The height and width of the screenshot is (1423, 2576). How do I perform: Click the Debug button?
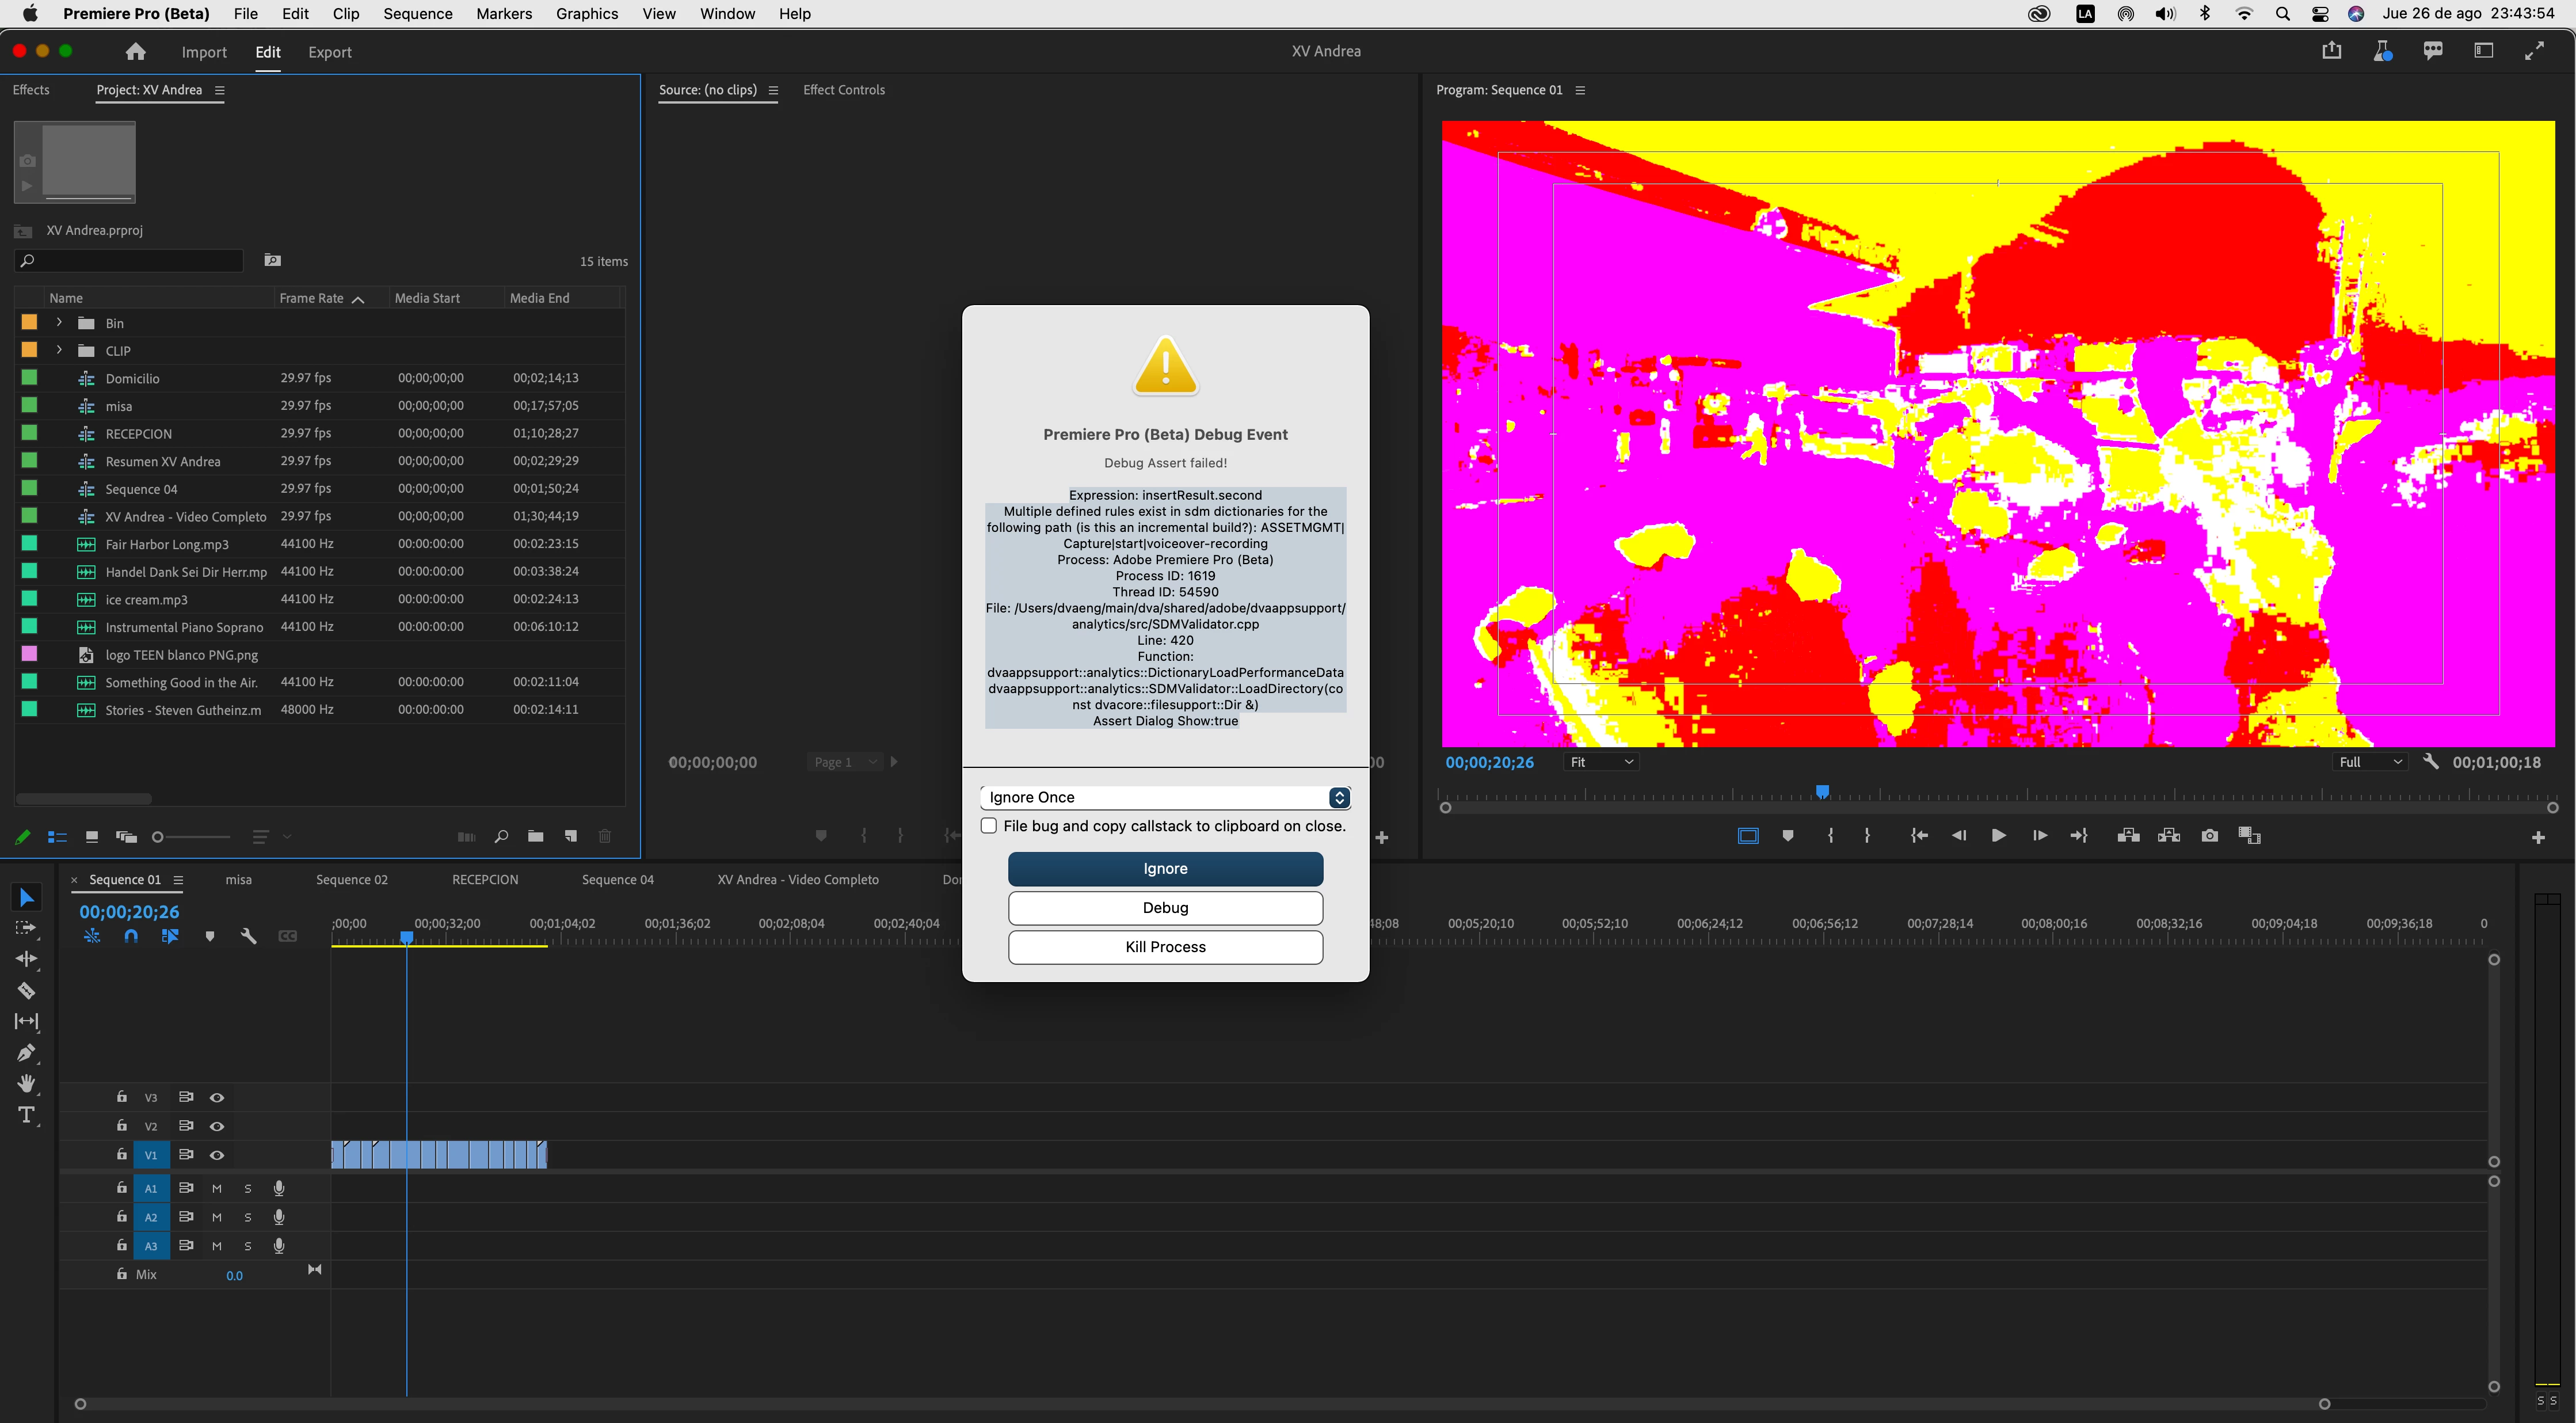pos(1165,908)
